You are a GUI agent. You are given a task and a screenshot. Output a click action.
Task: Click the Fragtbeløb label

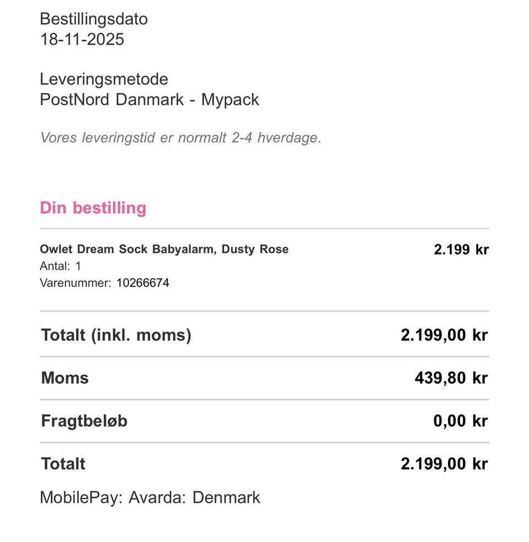tap(84, 421)
